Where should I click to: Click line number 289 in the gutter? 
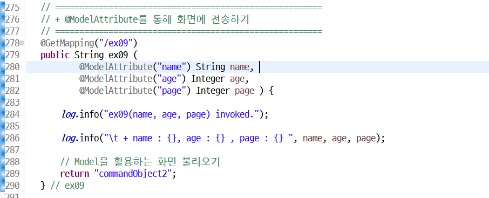pyautogui.click(x=12, y=173)
